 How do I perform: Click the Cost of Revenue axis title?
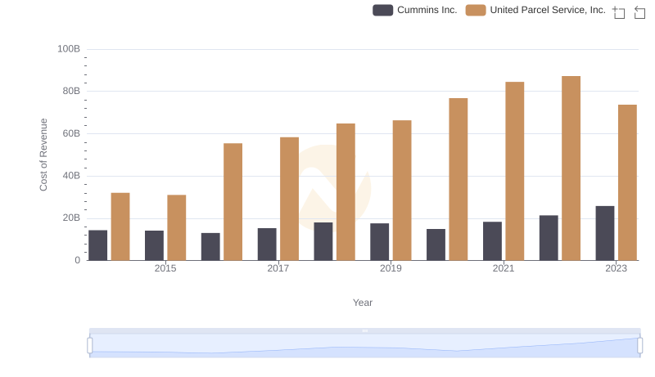44,155
